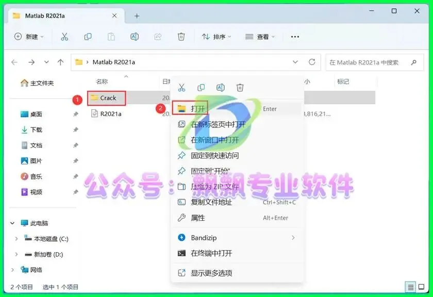Switch to the details view layout icon
The height and width of the screenshot is (297, 433).
(x=411, y=287)
